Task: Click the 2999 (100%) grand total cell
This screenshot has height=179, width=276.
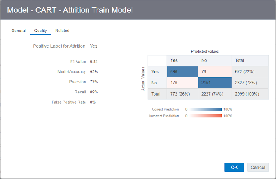Action: tap(250, 94)
